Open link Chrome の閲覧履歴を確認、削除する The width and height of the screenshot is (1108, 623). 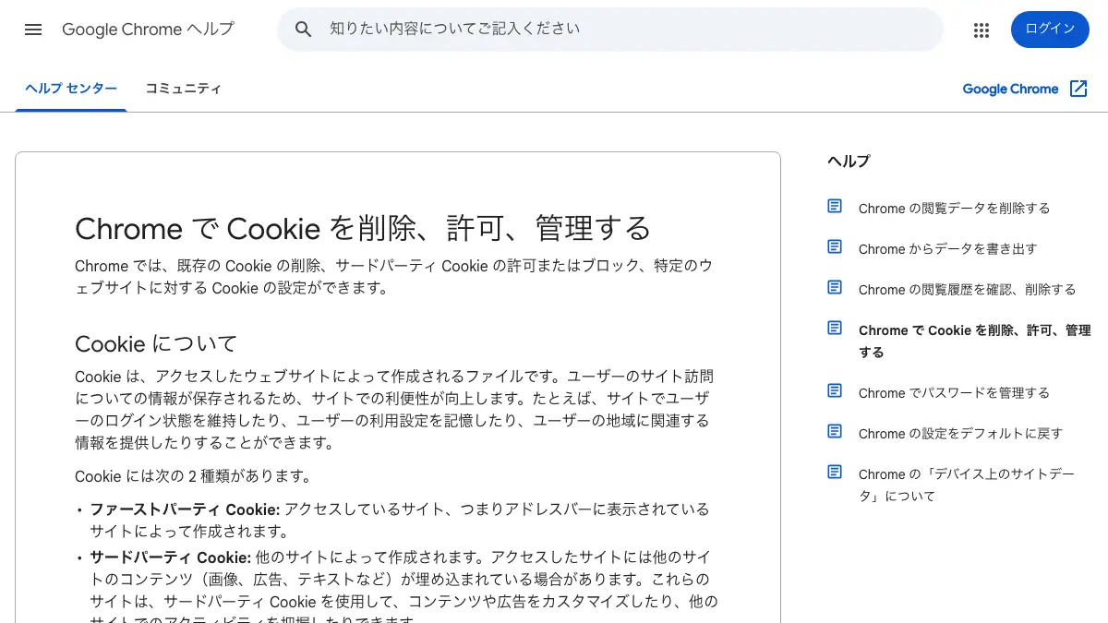967,290
